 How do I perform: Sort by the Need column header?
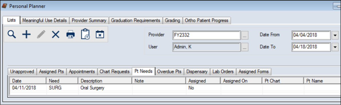pos(62,81)
